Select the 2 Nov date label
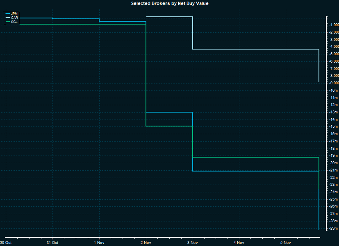 (146, 242)
